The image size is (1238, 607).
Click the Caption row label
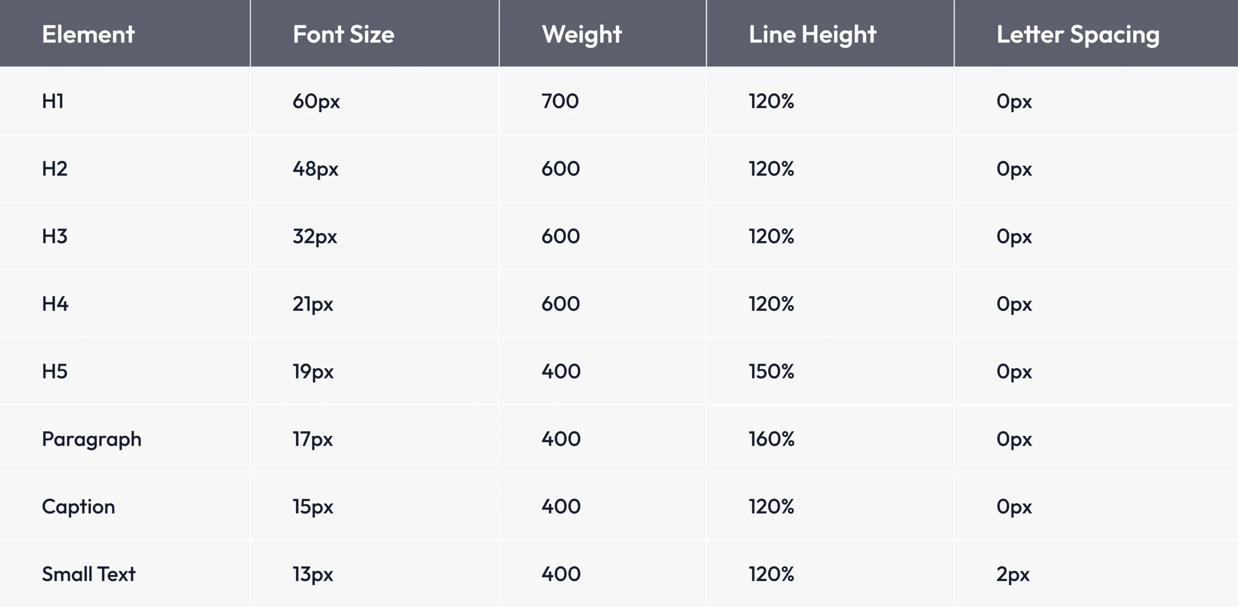tap(78, 507)
